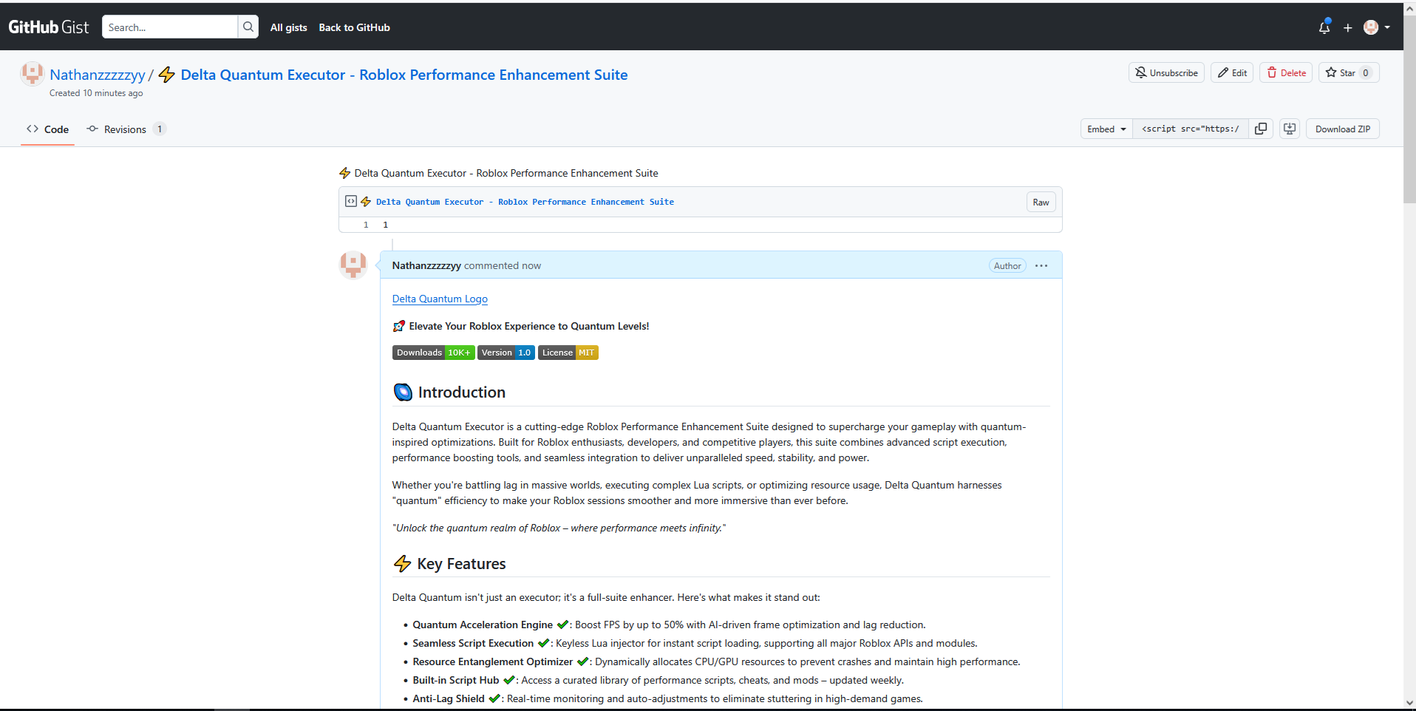Expand the Embed dropdown

pos(1106,129)
